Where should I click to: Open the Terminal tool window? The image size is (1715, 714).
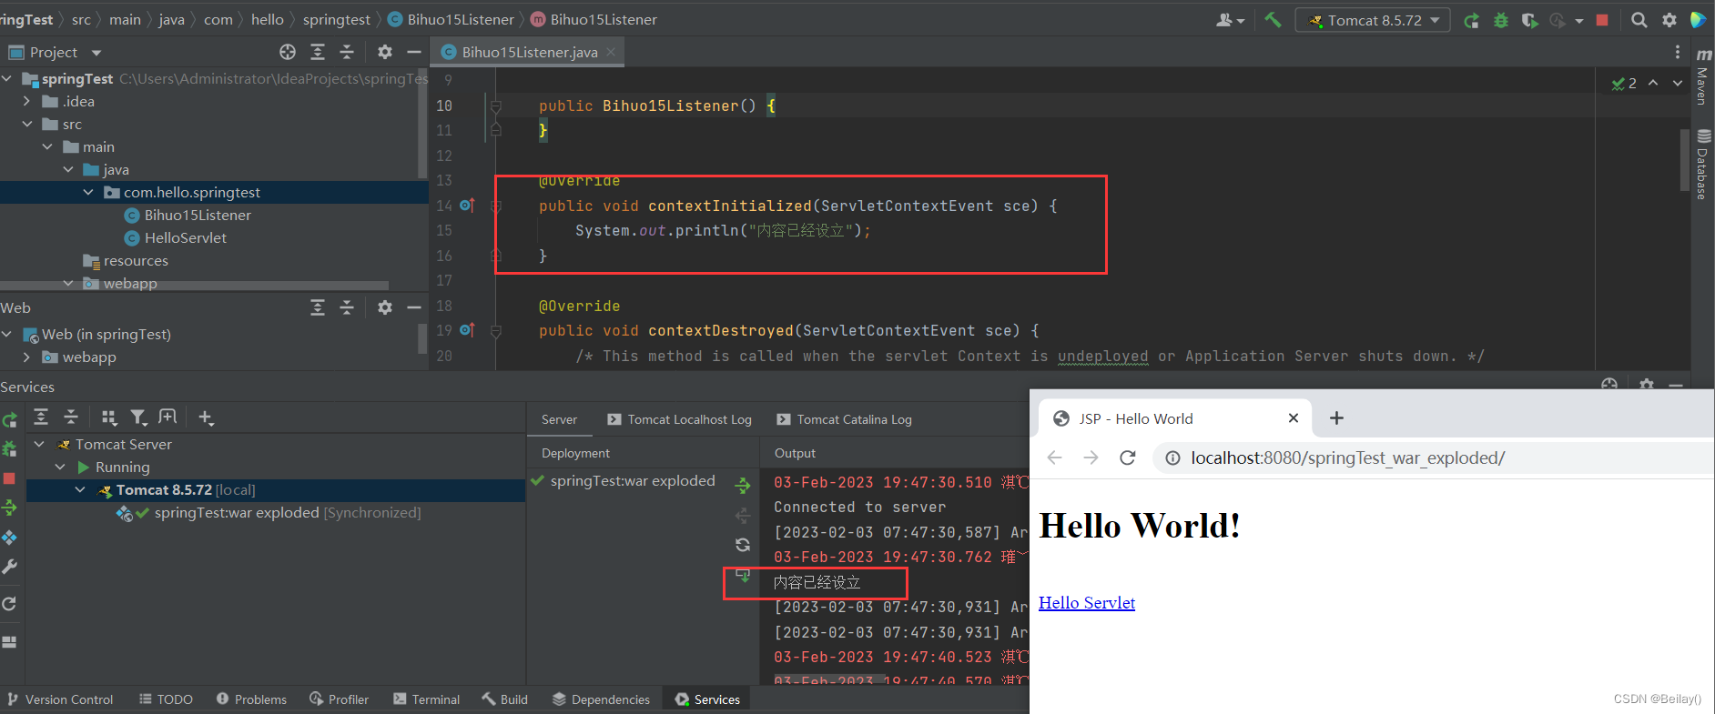(426, 699)
